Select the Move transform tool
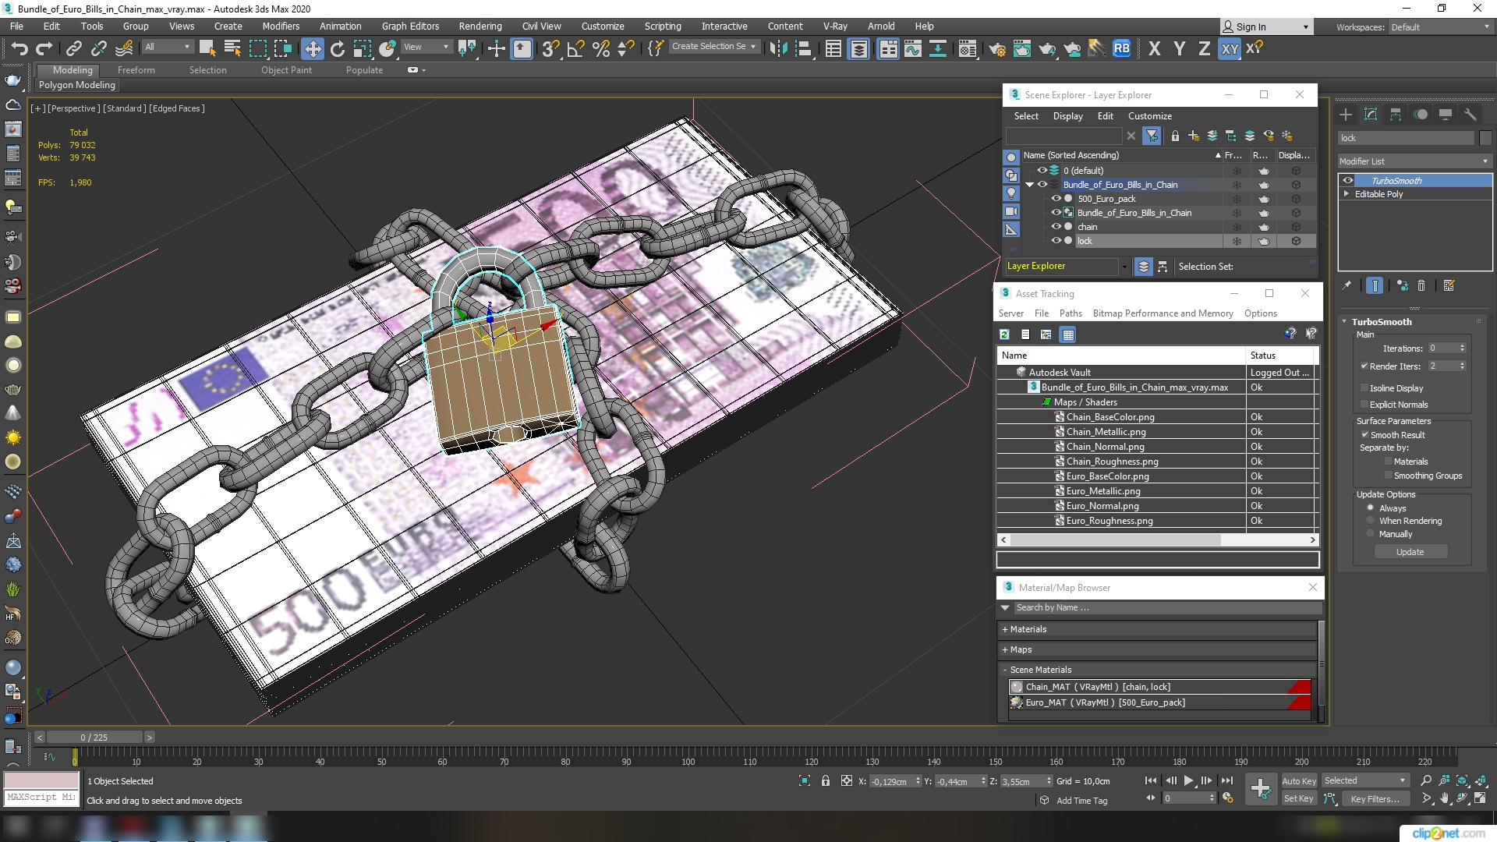Screen dimensions: 1497x842 pyautogui.click(x=312, y=48)
